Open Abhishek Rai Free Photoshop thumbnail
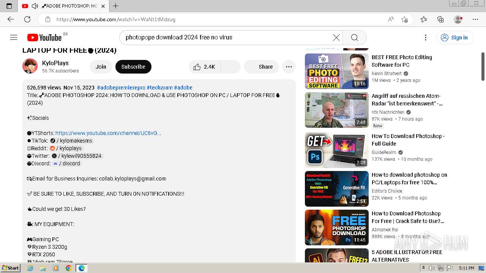Viewport: 486px width, 273px height. pyautogui.click(x=336, y=227)
